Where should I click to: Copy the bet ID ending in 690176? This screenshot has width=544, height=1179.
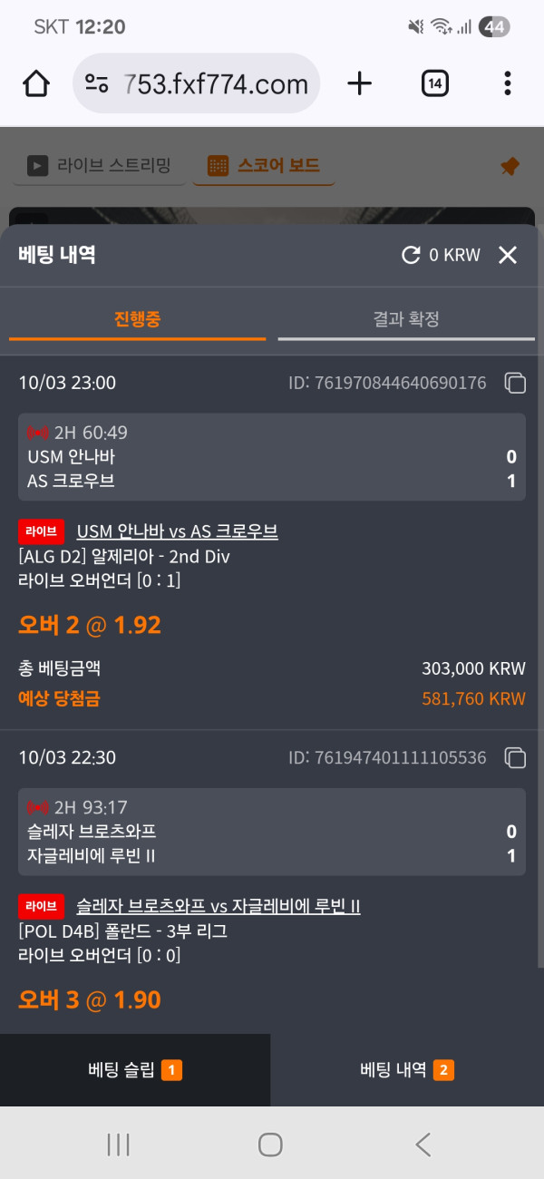[x=515, y=384]
